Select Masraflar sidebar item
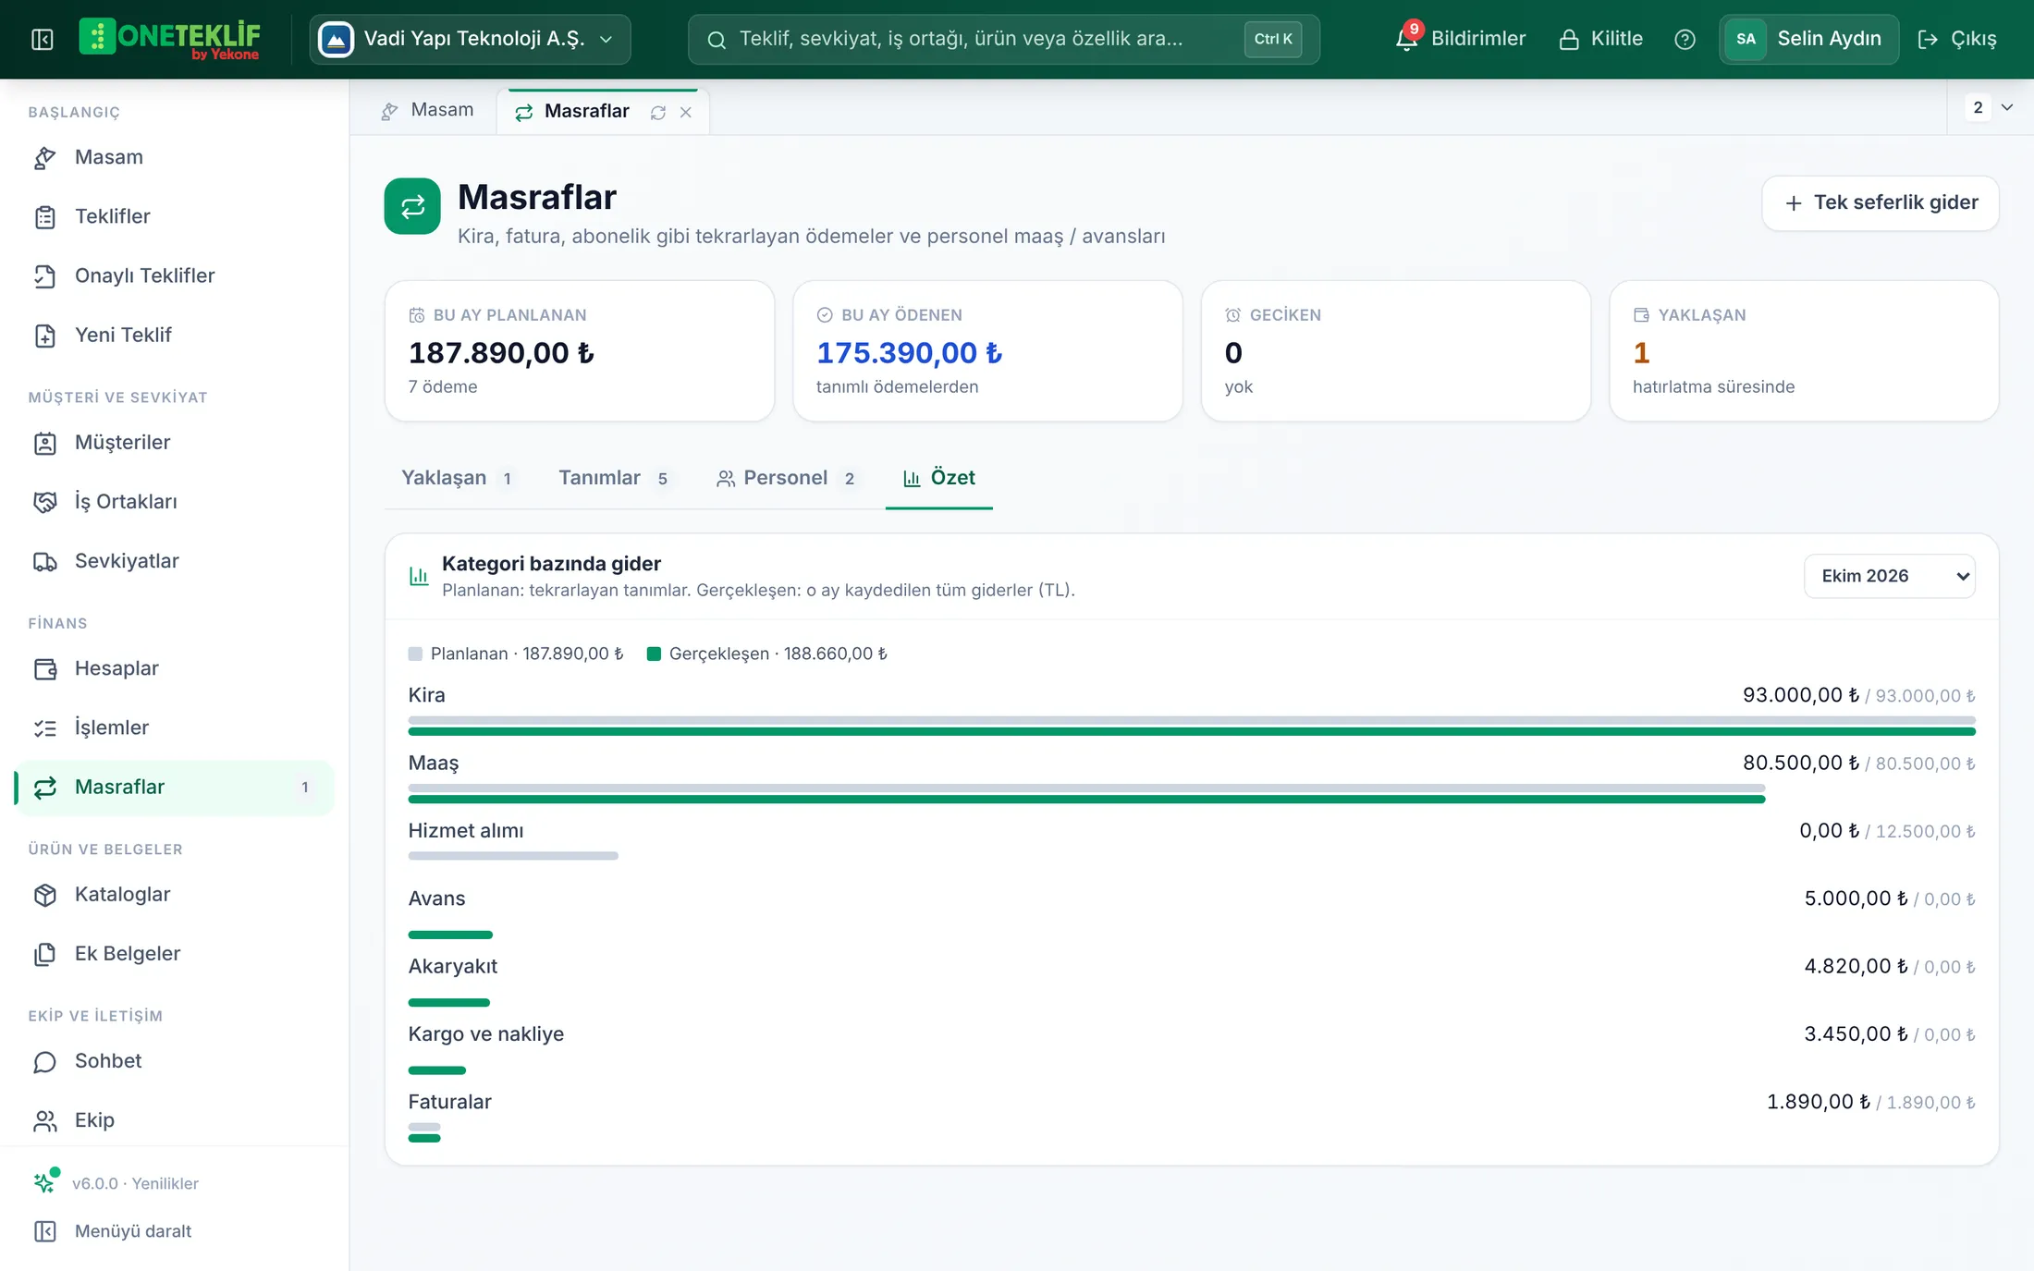The width and height of the screenshot is (2034, 1271). point(174,788)
